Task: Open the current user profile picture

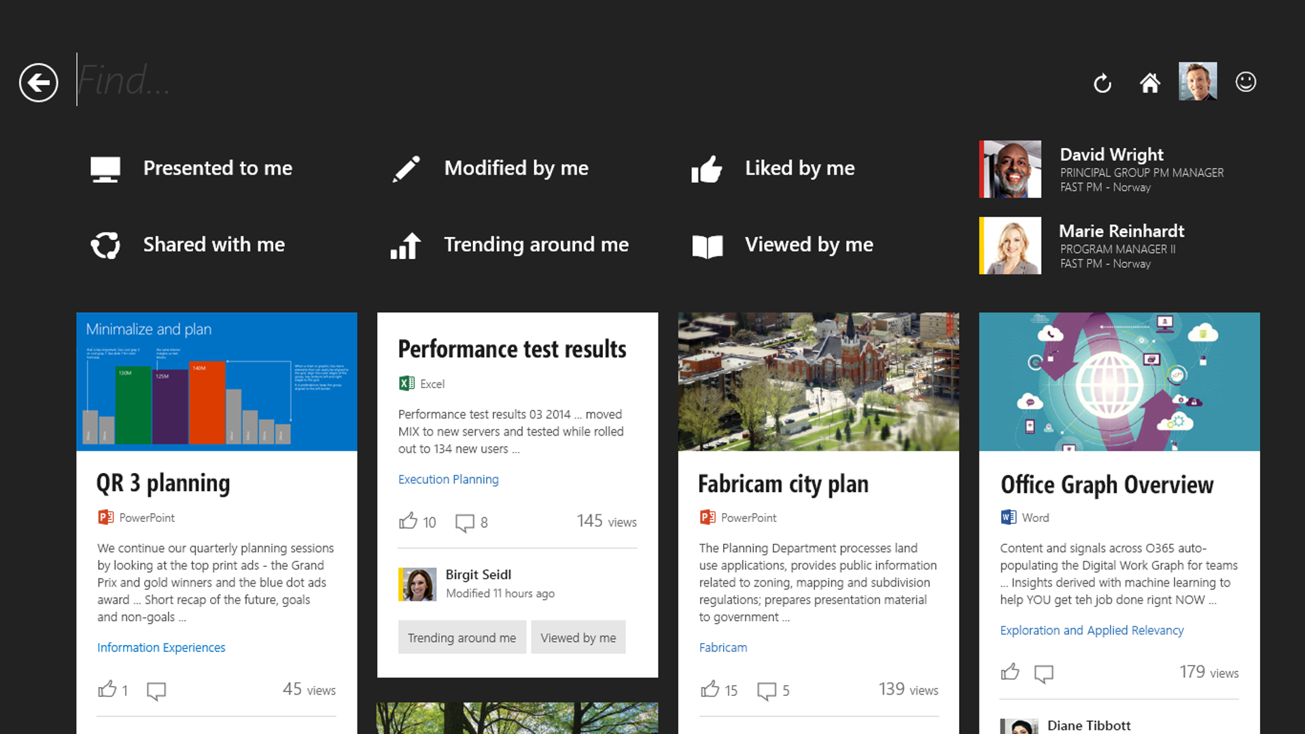Action: (x=1198, y=82)
